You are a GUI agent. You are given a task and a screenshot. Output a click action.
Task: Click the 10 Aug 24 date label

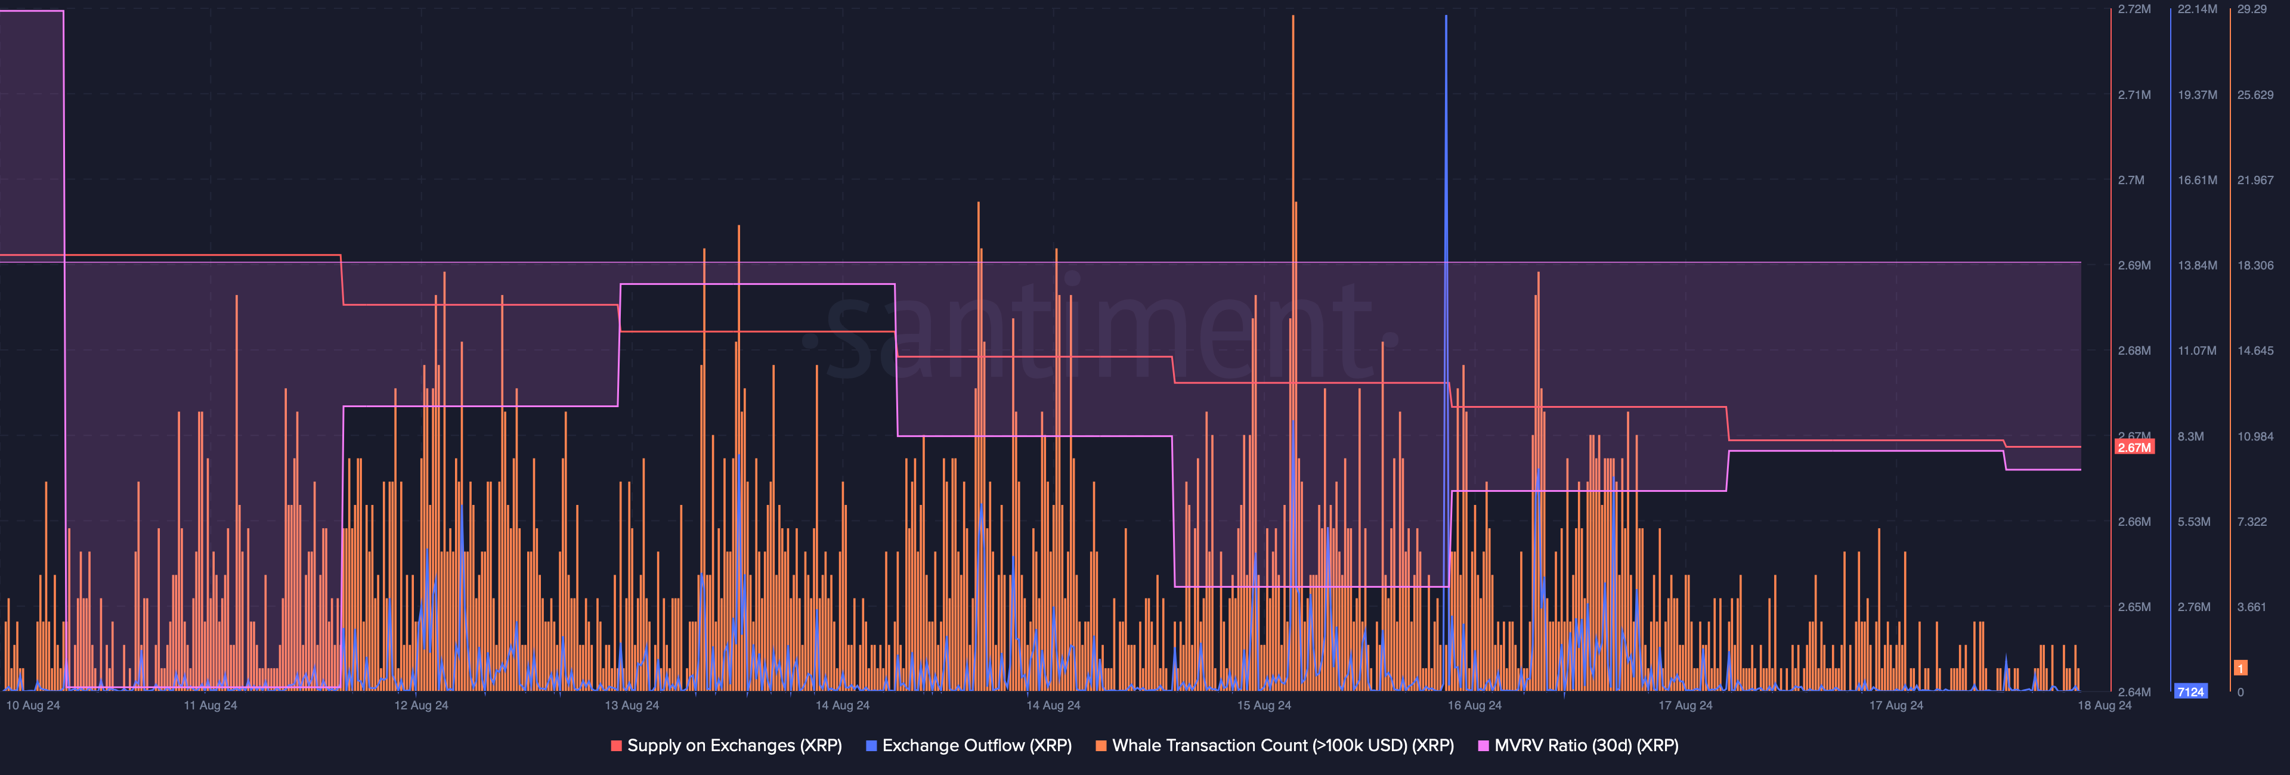coord(33,706)
